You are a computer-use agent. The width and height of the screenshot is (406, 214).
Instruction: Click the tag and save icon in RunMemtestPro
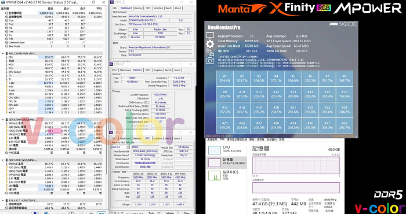pyautogui.click(x=210, y=52)
